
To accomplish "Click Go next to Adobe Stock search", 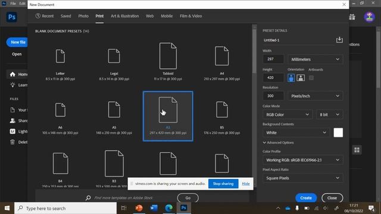I will pyautogui.click(x=188, y=198).
